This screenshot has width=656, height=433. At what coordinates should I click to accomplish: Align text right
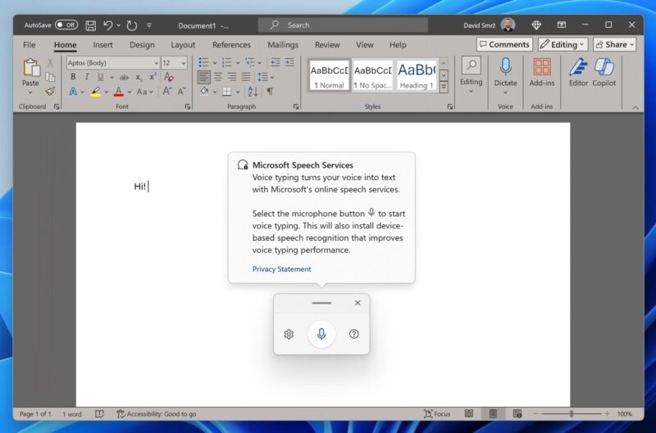pyautogui.click(x=232, y=77)
